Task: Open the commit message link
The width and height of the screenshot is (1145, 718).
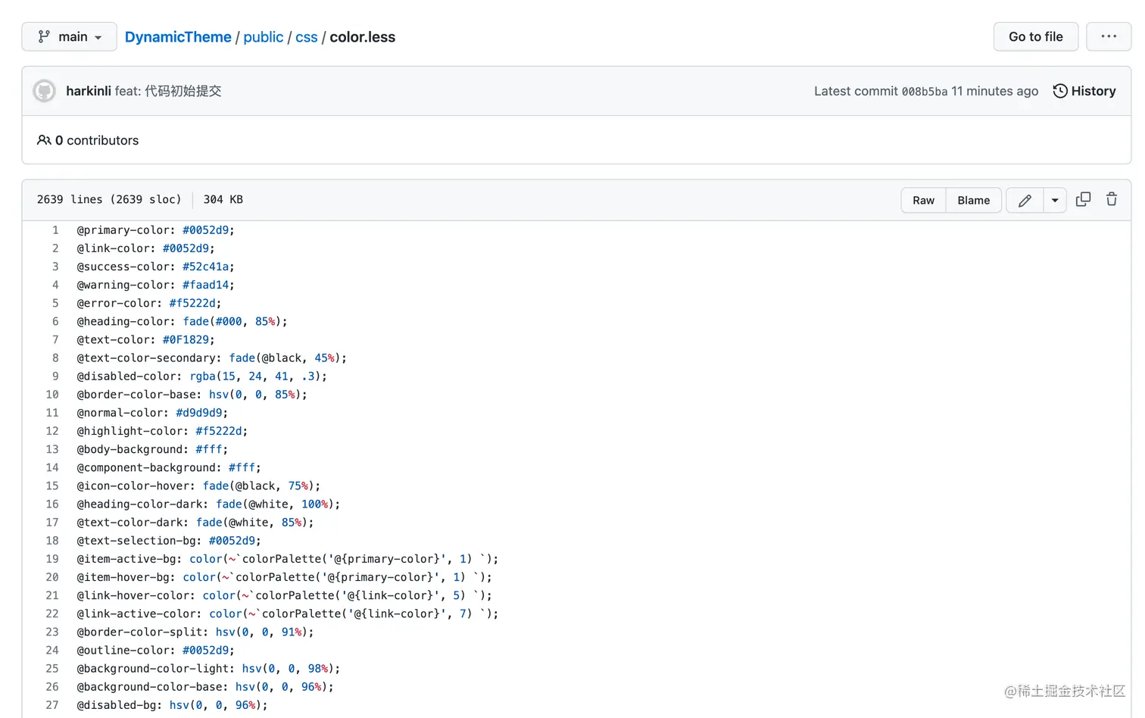Action: tap(168, 91)
